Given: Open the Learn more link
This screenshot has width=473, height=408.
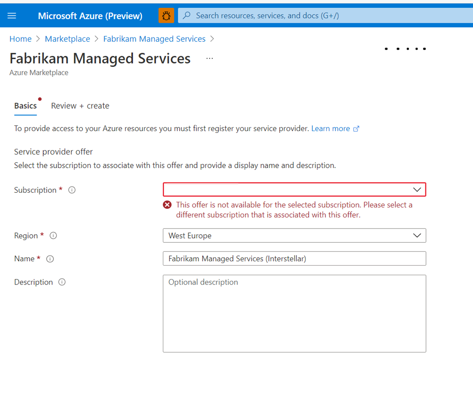Looking at the screenshot, I should (x=335, y=129).
